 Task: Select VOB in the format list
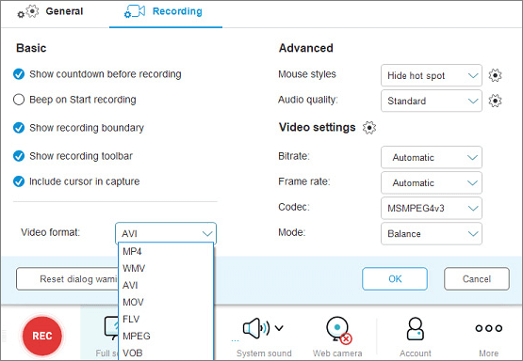[x=166, y=353]
